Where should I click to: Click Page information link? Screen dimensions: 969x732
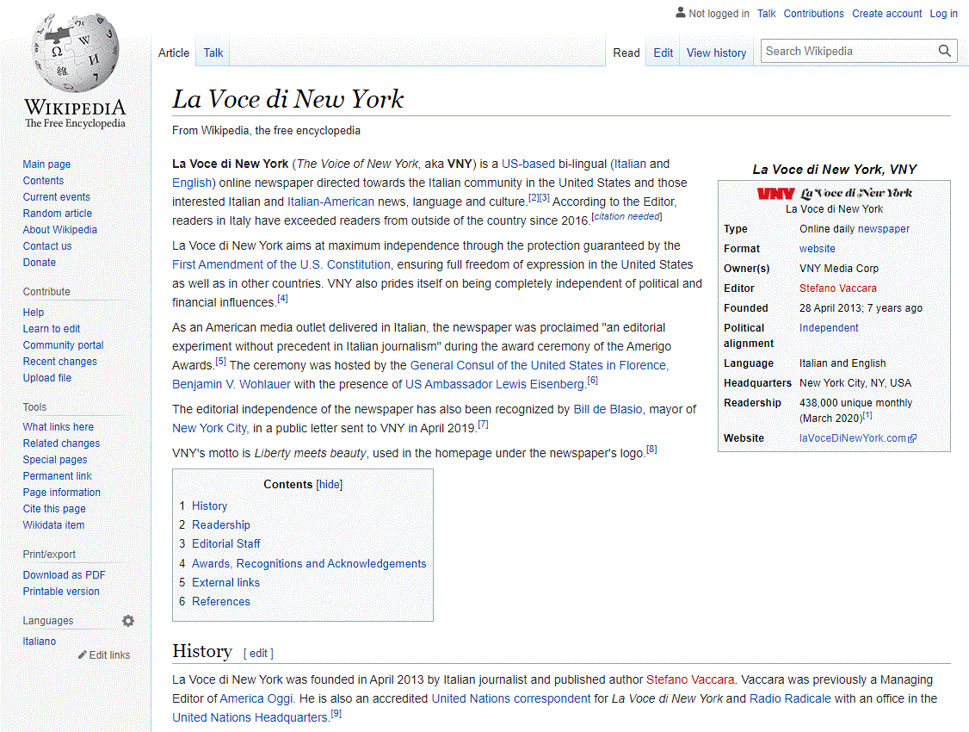coord(61,493)
